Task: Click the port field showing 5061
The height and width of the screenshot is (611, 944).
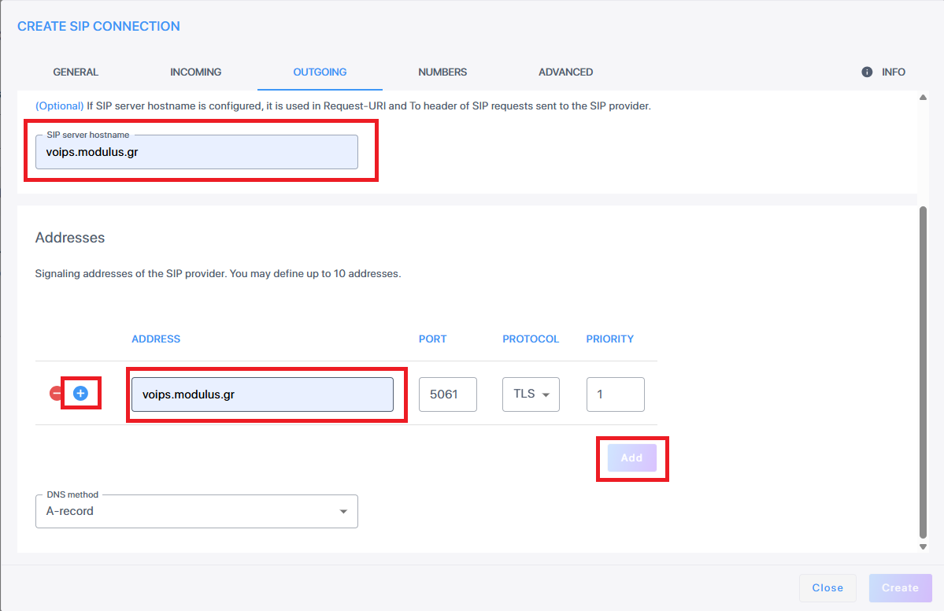Action: click(x=447, y=394)
